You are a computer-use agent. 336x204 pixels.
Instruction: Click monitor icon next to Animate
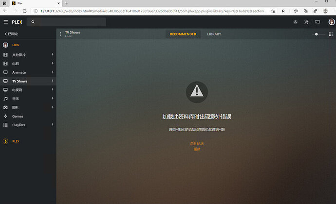point(5,72)
